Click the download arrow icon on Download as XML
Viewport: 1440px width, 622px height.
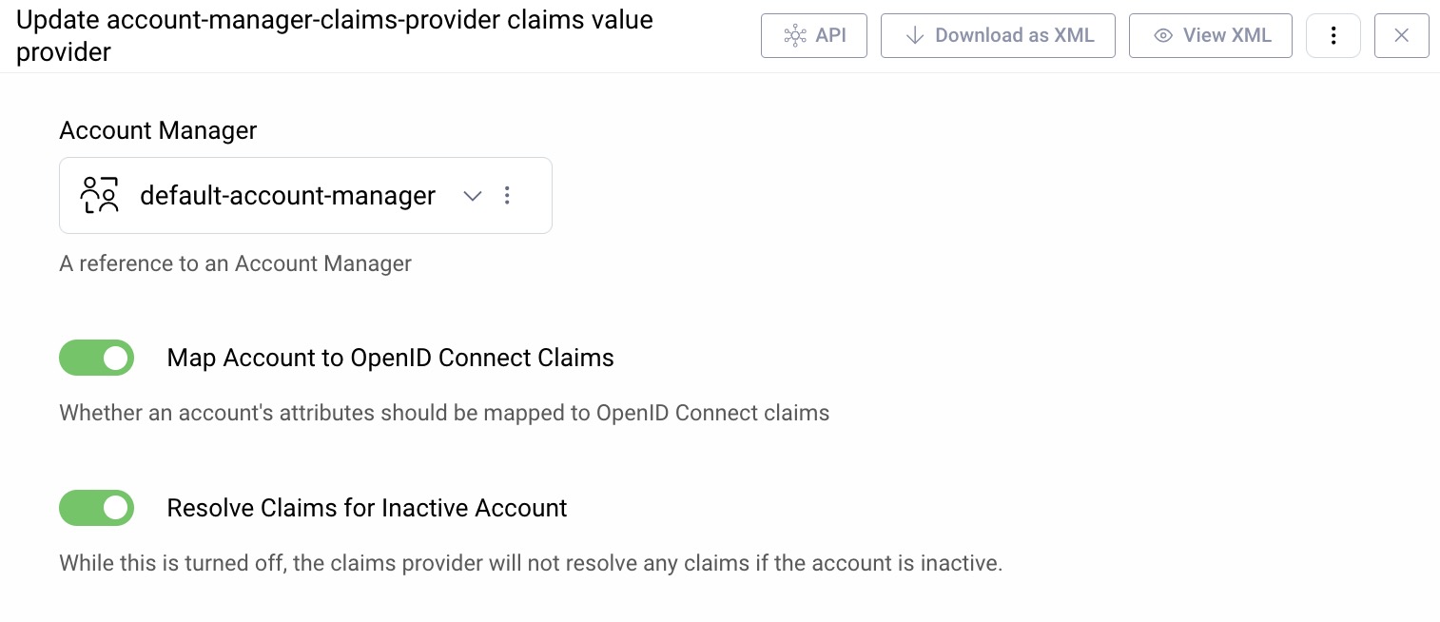coord(914,35)
